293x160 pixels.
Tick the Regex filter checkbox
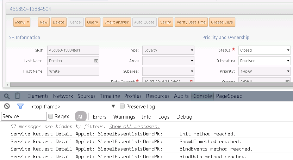pos(51,116)
